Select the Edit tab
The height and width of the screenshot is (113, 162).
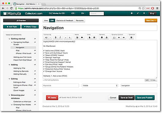pos(52,21)
